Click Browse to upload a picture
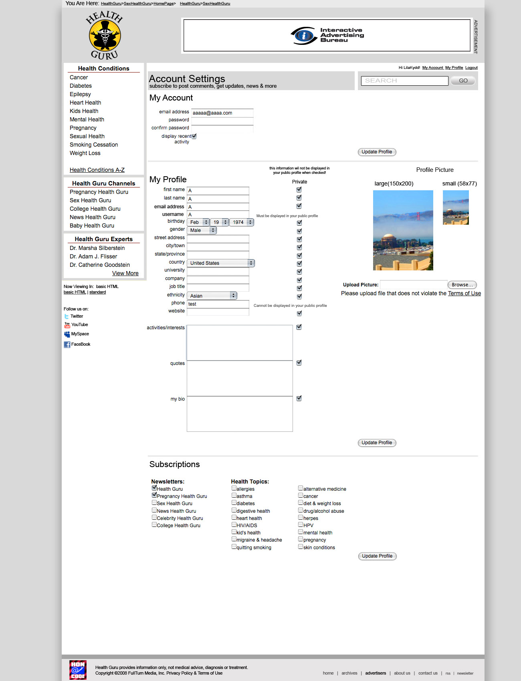Screen dimensions: 521x681 pyautogui.click(x=462, y=285)
